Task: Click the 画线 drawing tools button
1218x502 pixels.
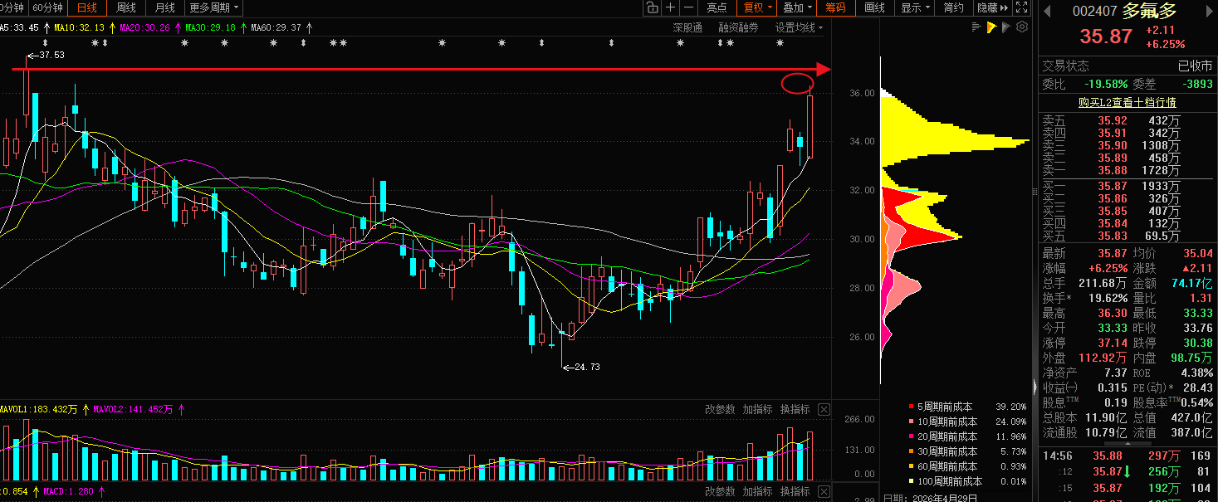Action: click(x=874, y=7)
